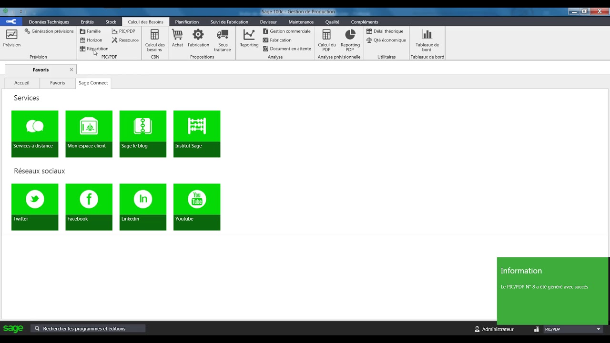610x343 pixels.
Task: Open Délai théorique utility
Action: point(385,31)
